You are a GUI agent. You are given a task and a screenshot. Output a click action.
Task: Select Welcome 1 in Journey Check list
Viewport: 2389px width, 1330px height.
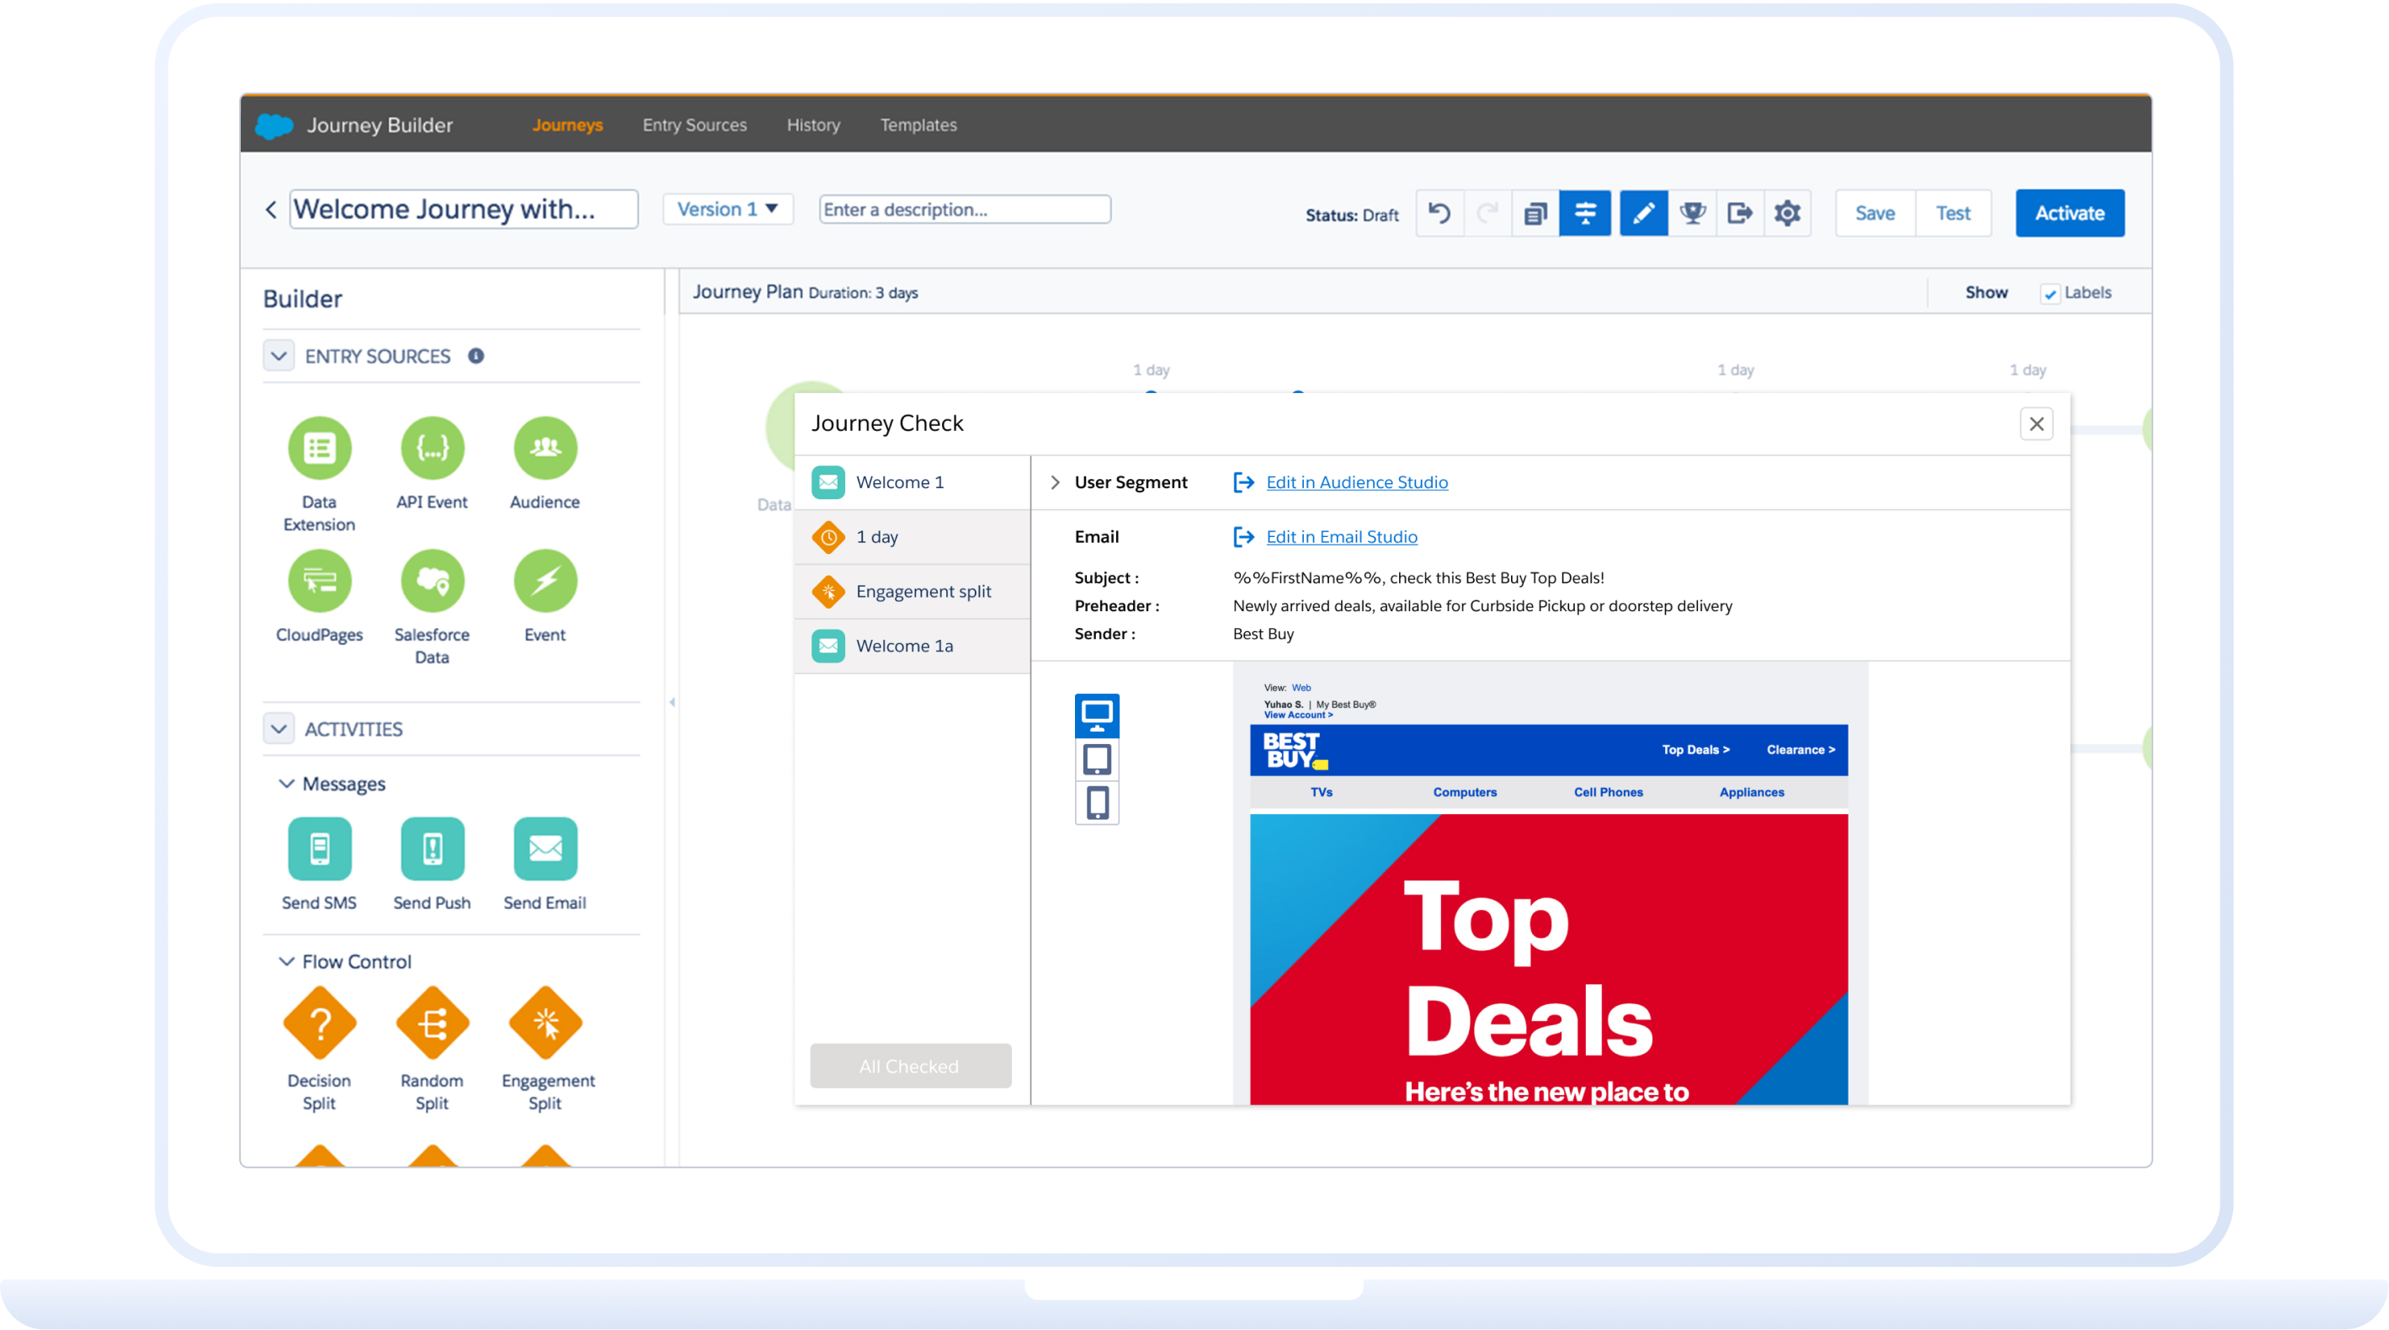tap(913, 482)
